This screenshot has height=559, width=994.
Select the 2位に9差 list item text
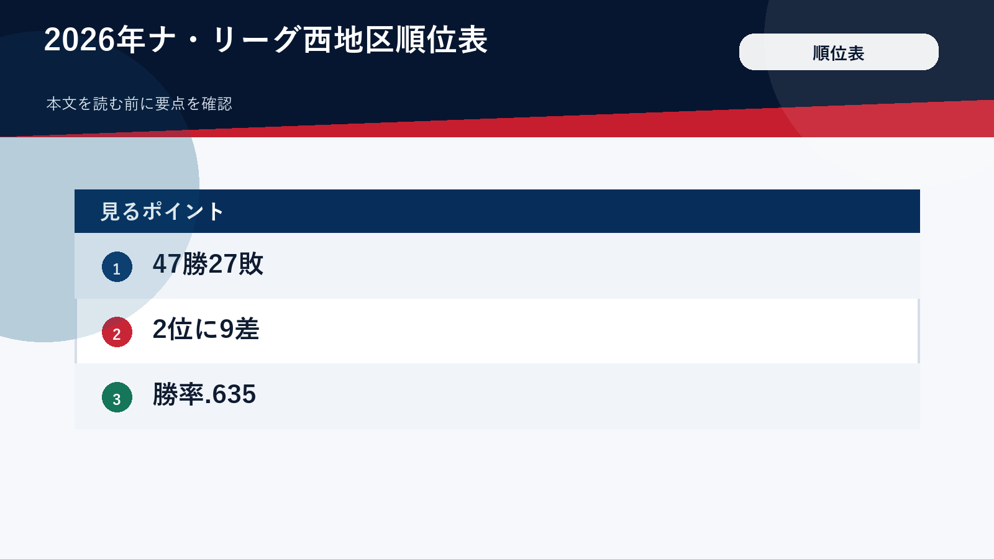206,329
